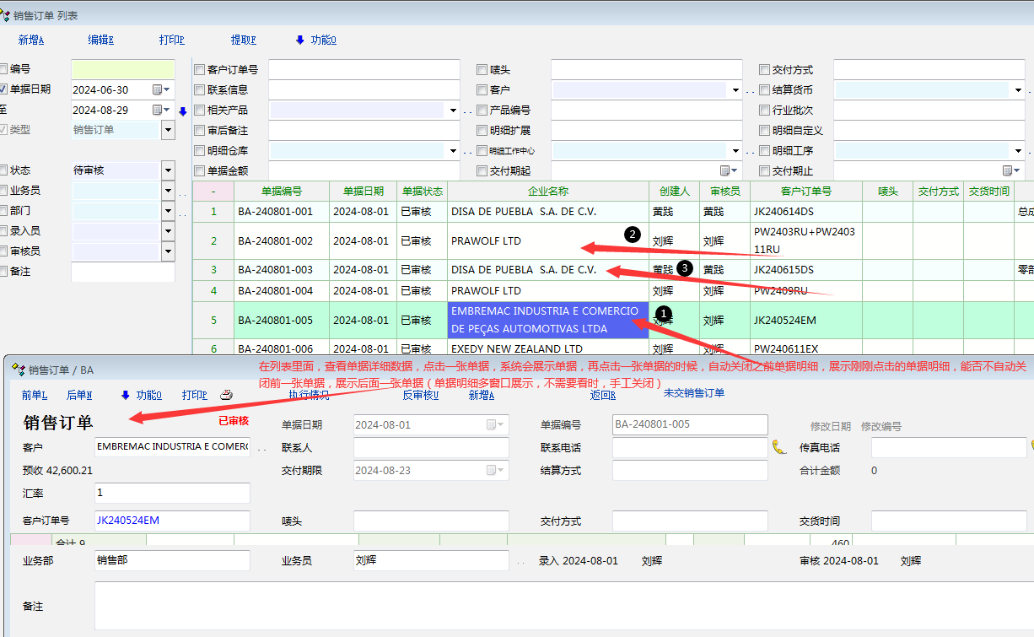Open the 提取 menu in list toolbar
This screenshot has height=637, width=1034.
[243, 40]
